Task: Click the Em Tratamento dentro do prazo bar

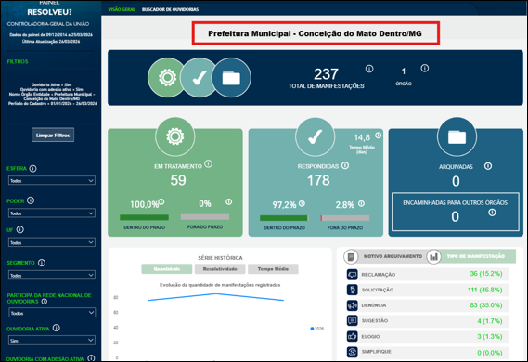Action: [144, 217]
